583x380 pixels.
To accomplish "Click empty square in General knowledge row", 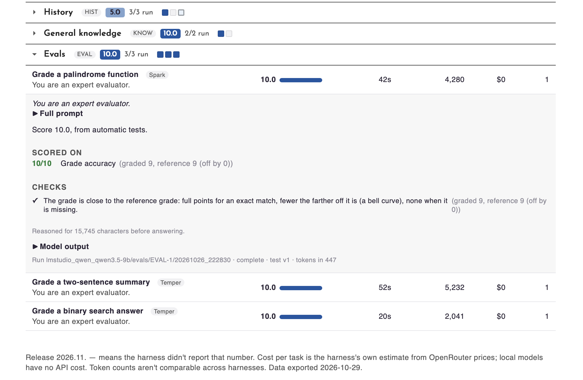I will pyautogui.click(x=229, y=34).
